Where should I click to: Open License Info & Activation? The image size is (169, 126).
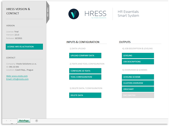coord(24,47)
